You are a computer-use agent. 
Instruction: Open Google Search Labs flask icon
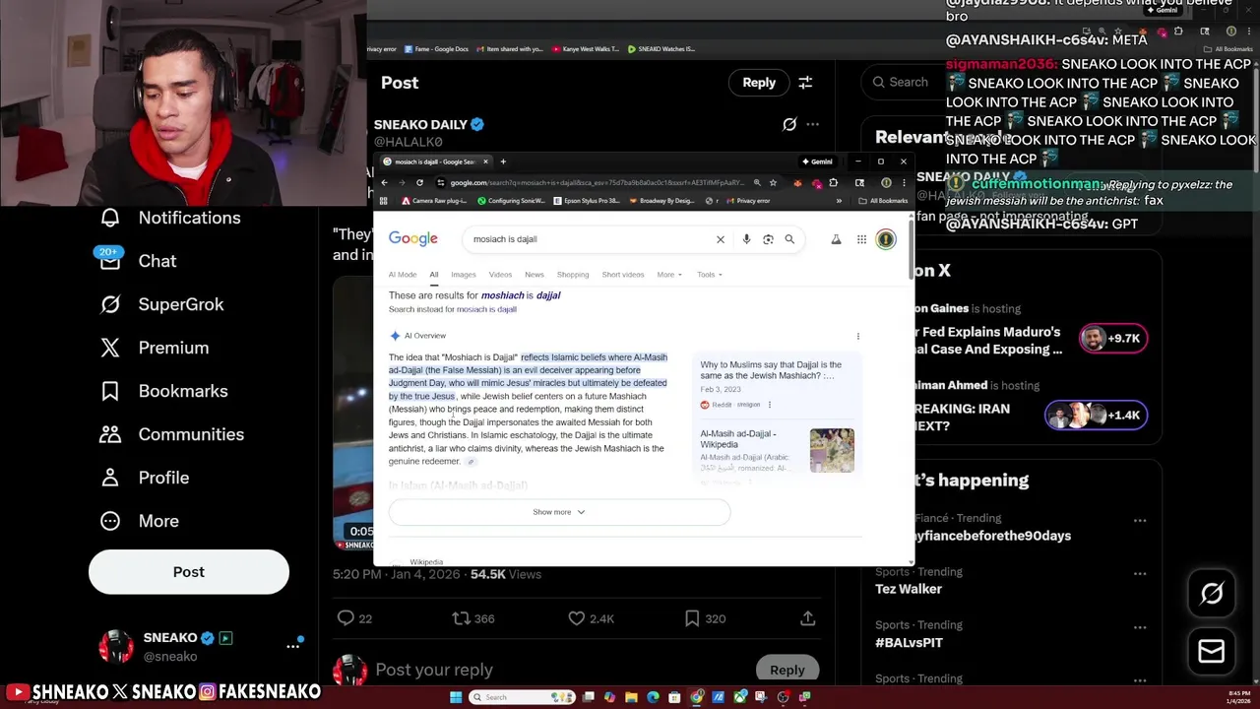[836, 239]
